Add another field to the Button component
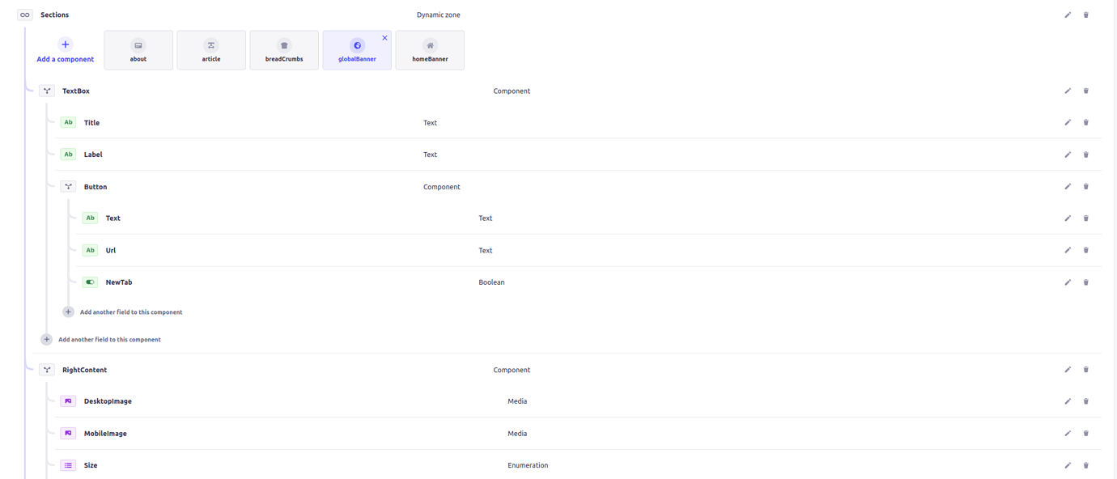Image resolution: width=1117 pixels, height=479 pixels. coord(131,312)
